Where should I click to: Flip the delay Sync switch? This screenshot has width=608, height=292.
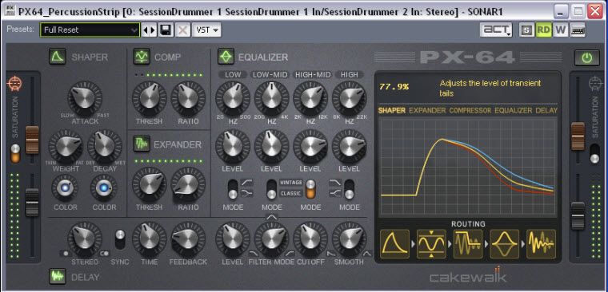pyautogui.click(x=120, y=239)
